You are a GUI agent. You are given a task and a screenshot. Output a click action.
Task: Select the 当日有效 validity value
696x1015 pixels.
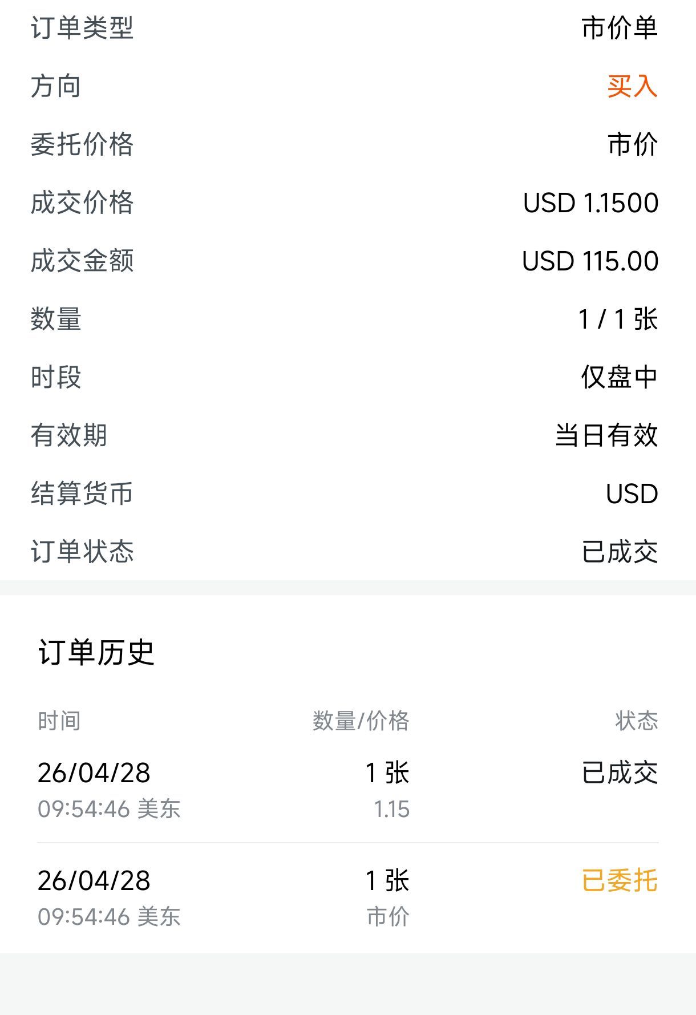(606, 435)
